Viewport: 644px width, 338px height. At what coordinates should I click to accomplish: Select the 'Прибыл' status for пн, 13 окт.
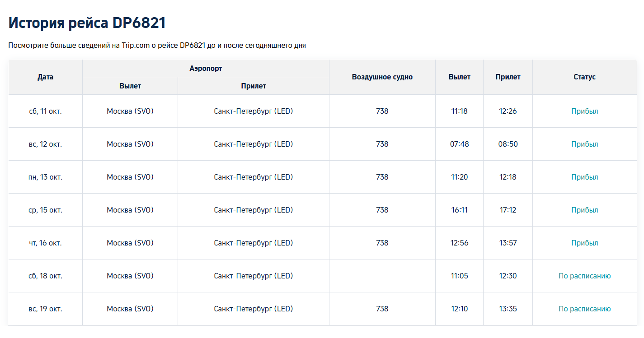pyautogui.click(x=584, y=177)
